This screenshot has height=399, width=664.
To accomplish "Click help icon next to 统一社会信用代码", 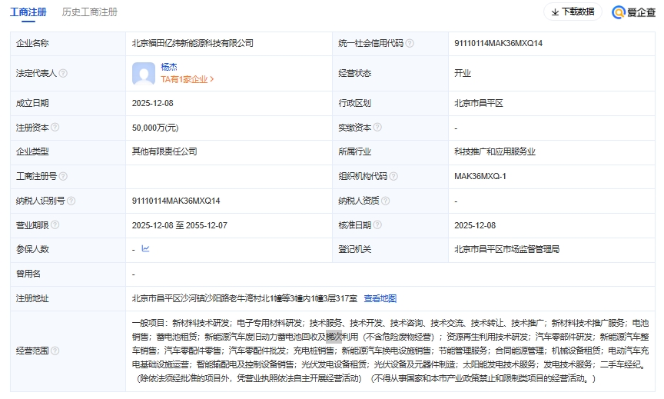I will 410,44.
